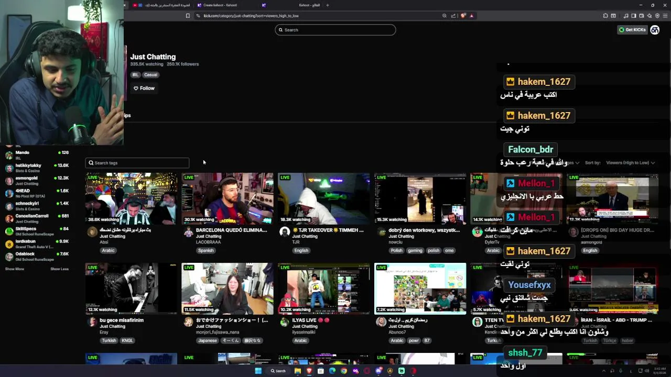Open Absi's live stream thumbnail
Image resolution: width=671 pixels, height=377 pixels.
tap(131, 198)
